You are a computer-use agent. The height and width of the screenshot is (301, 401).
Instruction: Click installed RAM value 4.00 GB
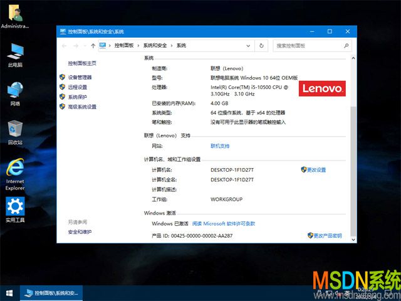tap(219, 103)
